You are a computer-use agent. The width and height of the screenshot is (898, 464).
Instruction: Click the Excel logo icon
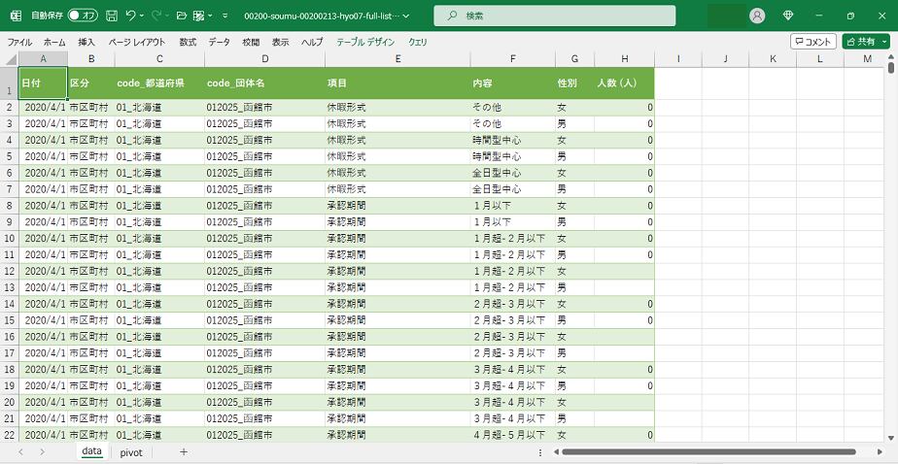tap(16, 17)
